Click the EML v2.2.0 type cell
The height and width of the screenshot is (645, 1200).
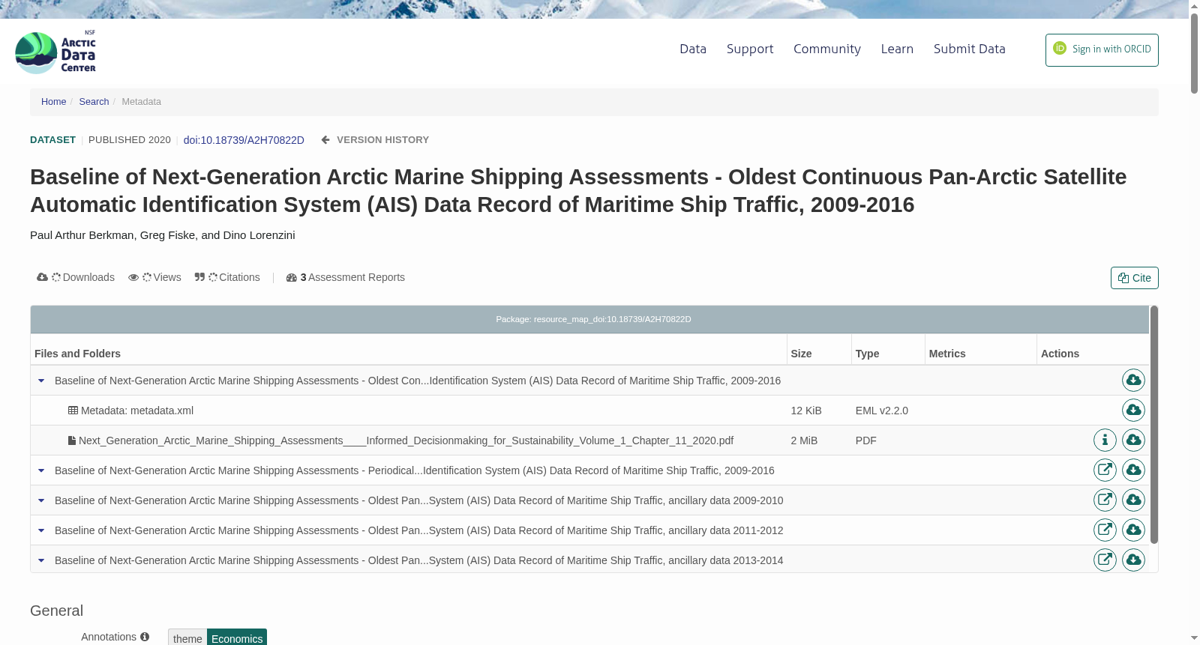[x=882, y=411]
